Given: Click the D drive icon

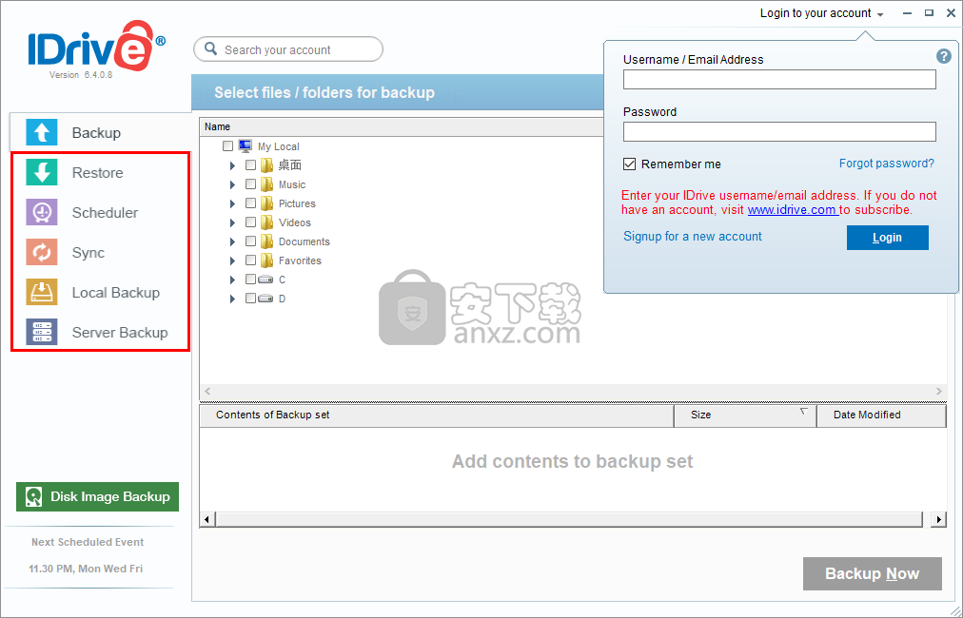Looking at the screenshot, I should point(265,299).
